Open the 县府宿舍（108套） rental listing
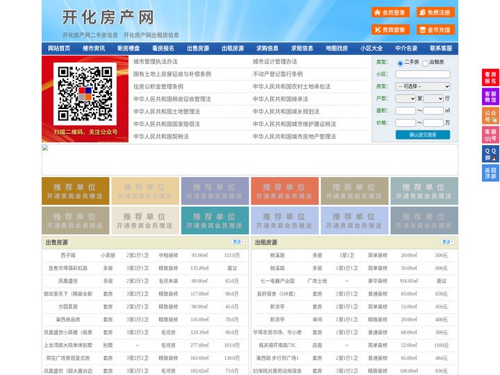Image resolution: width=500 pixels, height=375 pixels. 277,294
